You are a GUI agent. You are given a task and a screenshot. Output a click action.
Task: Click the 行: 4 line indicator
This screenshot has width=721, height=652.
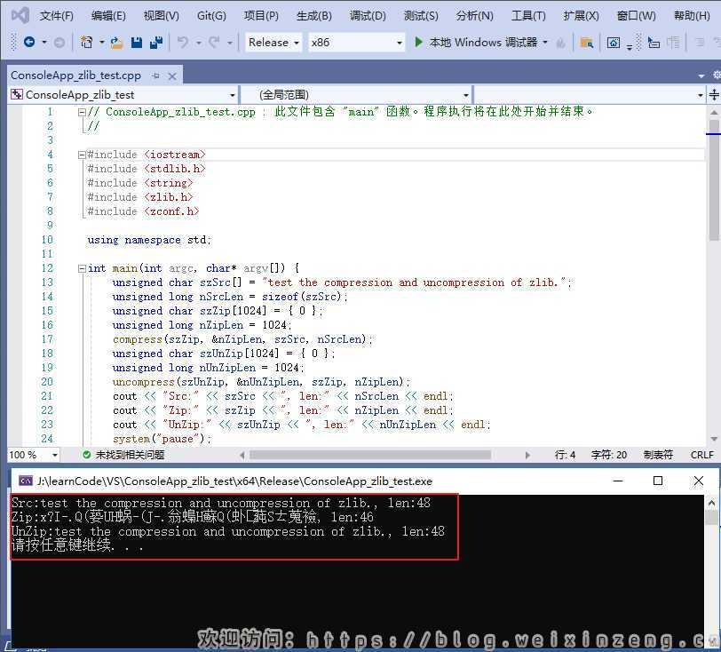565,455
